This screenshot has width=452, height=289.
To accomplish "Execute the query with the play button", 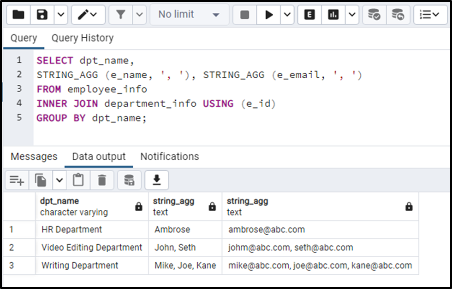I will (x=269, y=14).
